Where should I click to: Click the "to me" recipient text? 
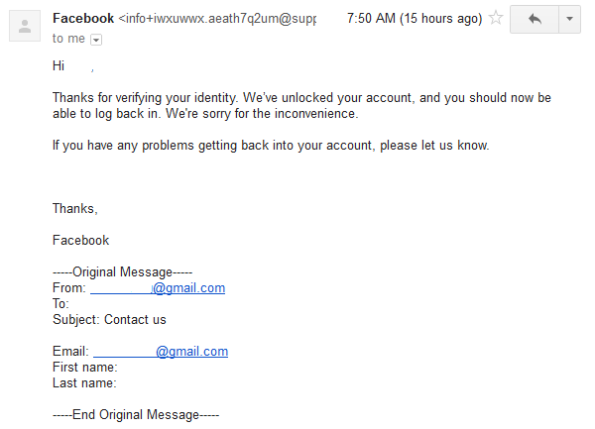tap(68, 39)
